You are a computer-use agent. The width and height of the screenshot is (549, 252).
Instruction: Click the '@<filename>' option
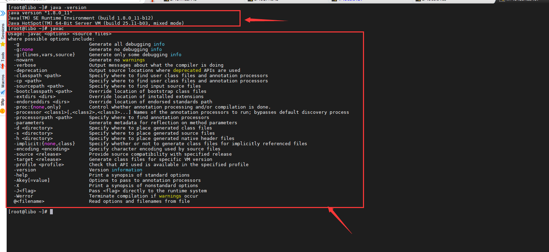point(29,201)
